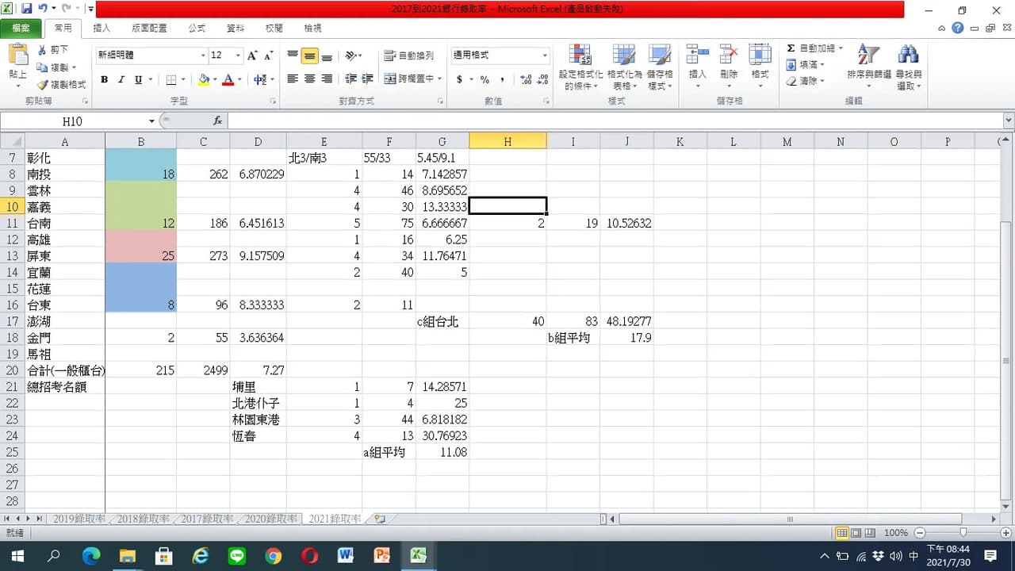Viewport: 1015px width, 571px height.
Task: Open Cell Styles (儲存格樣式) gallery
Action: pyautogui.click(x=660, y=67)
